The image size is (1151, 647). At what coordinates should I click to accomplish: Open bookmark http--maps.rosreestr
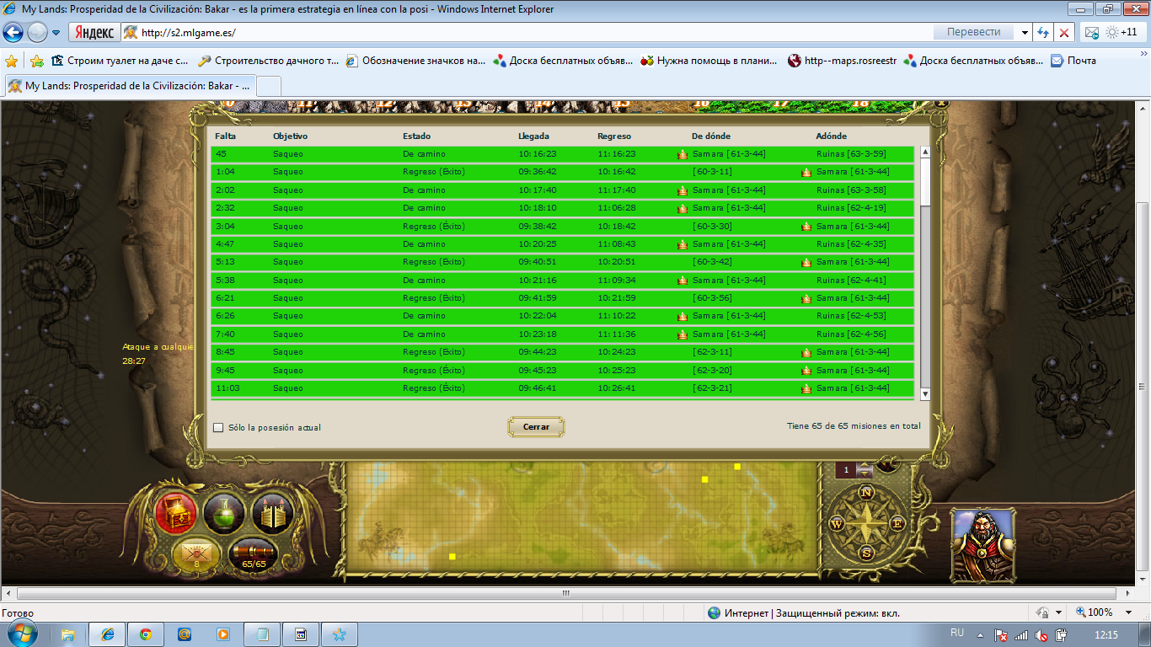point(843,61)
